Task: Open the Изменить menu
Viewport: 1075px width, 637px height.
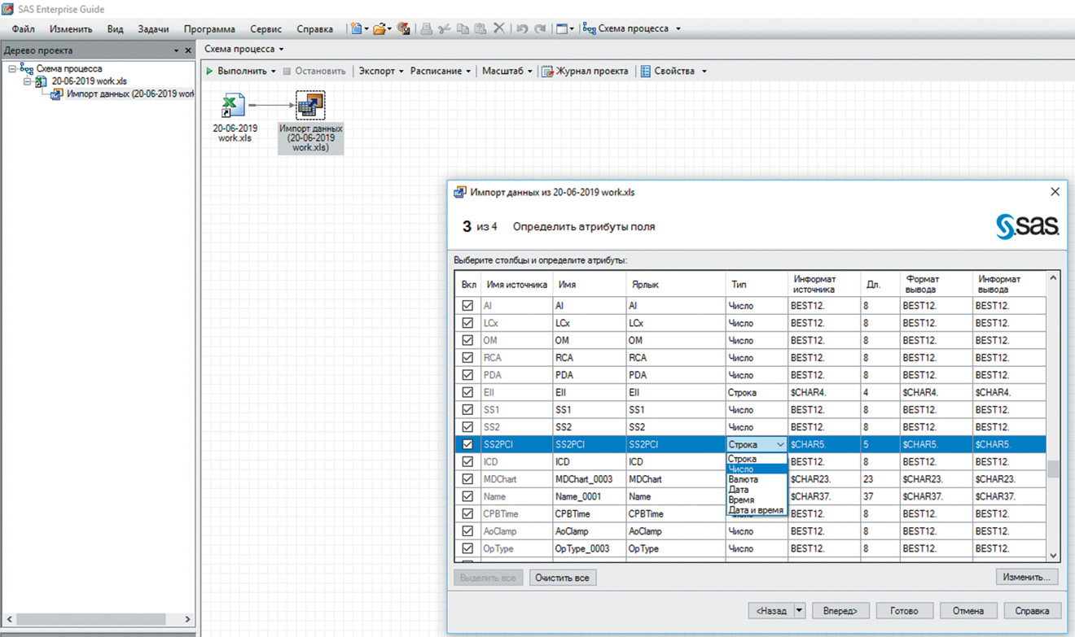Action: (71, 28)
